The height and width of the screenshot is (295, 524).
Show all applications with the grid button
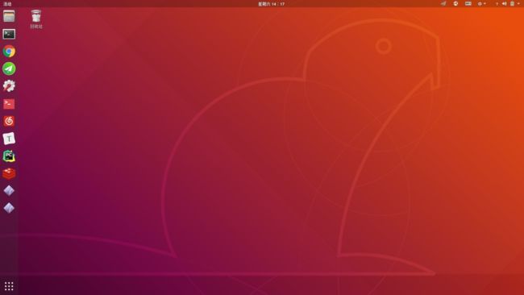click(9, 286)
